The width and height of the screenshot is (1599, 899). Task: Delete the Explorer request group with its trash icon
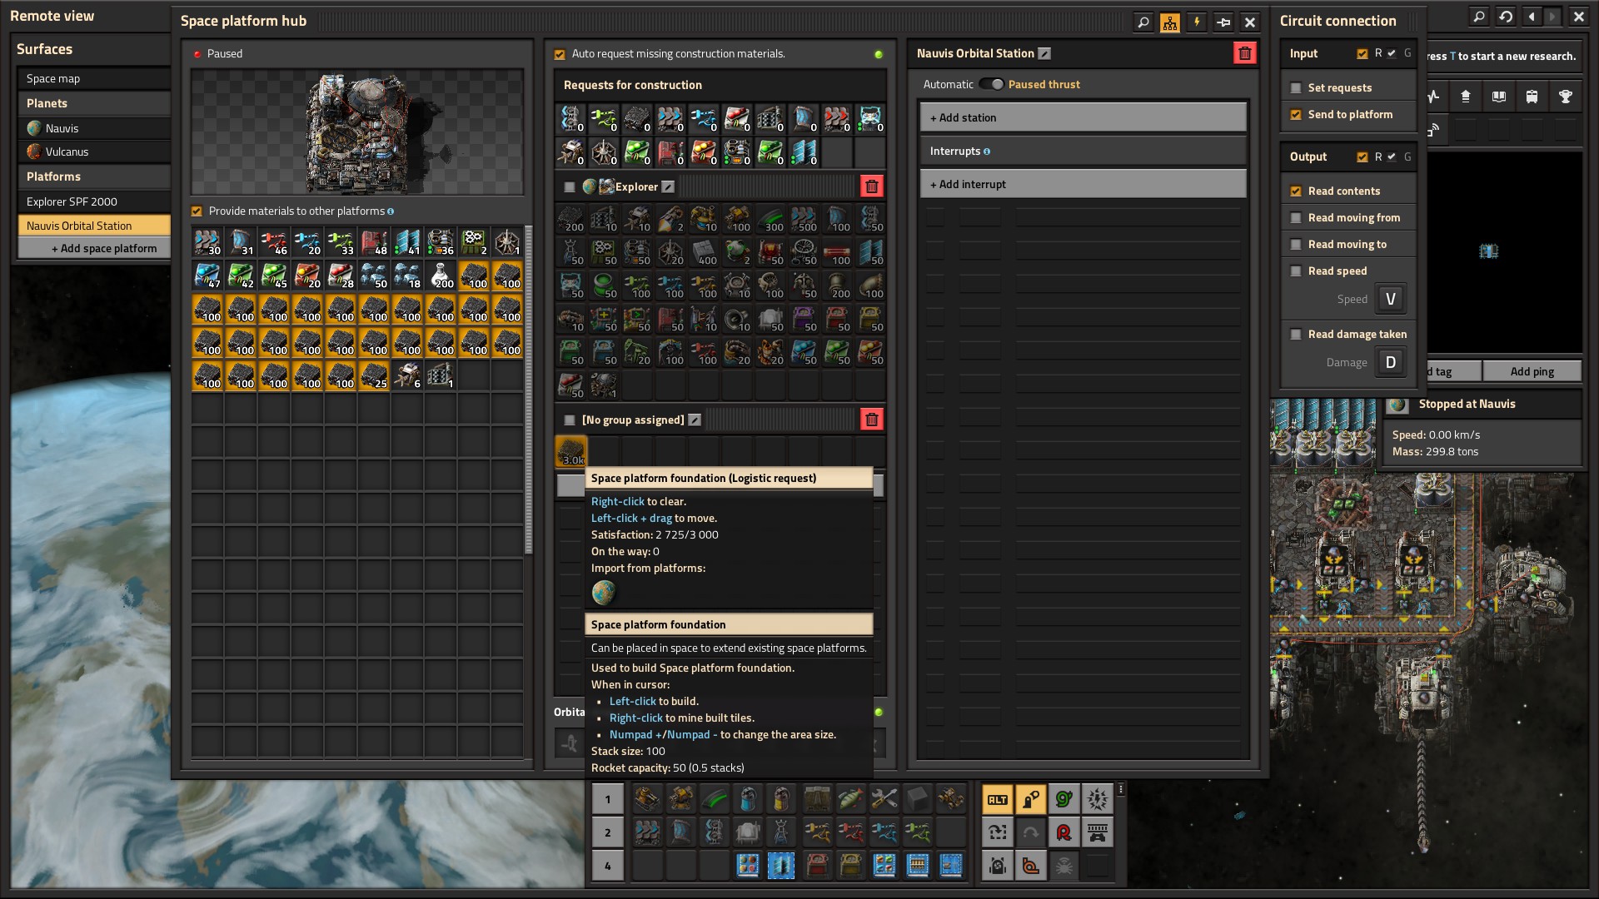[x=871, y=186]
